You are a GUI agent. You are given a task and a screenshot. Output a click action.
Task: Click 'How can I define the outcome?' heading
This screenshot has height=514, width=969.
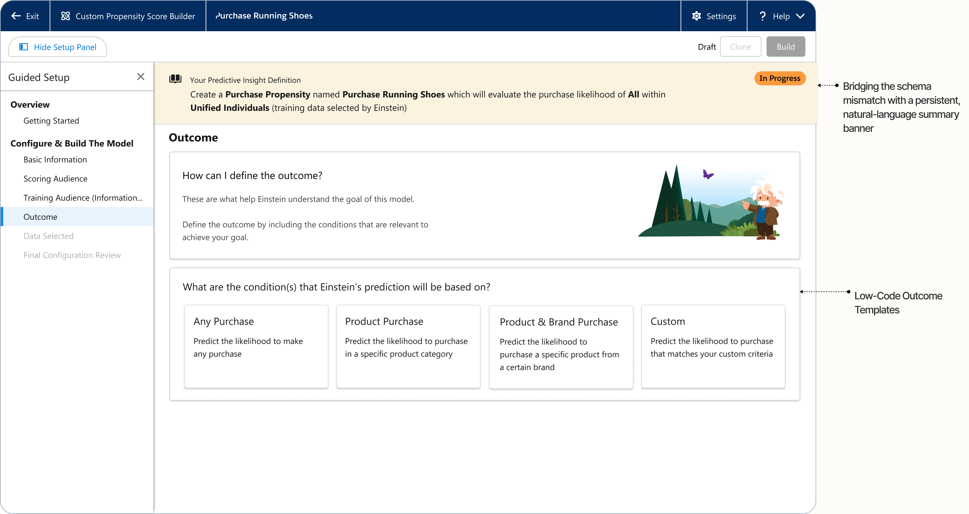point(252,176)
